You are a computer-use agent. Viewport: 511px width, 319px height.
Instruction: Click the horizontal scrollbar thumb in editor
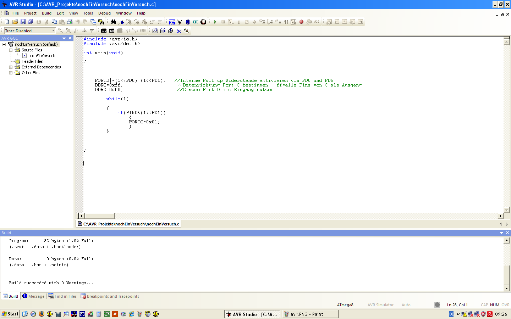click(x=99, y=216)
